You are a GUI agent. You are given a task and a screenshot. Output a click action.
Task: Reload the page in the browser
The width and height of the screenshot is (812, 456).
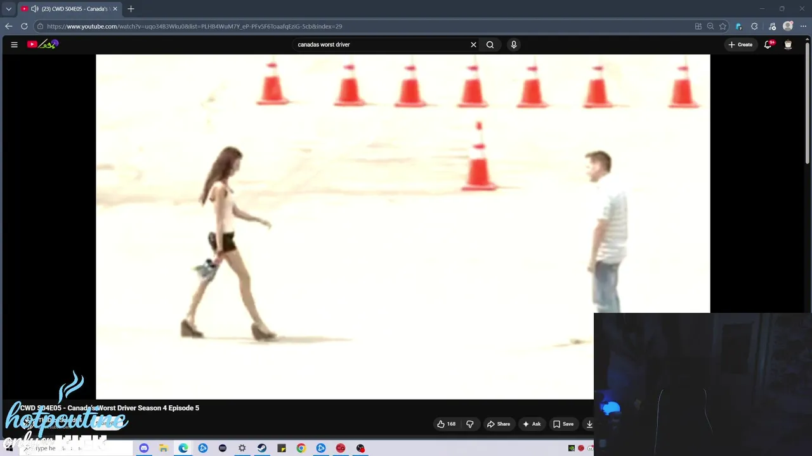tap(24, 26)
